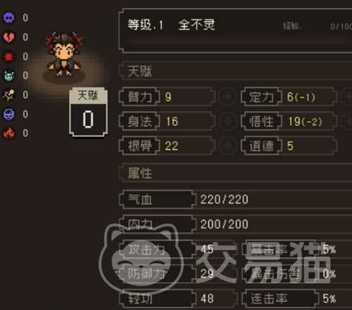Click the teal poison face status icon

(9, 76)
